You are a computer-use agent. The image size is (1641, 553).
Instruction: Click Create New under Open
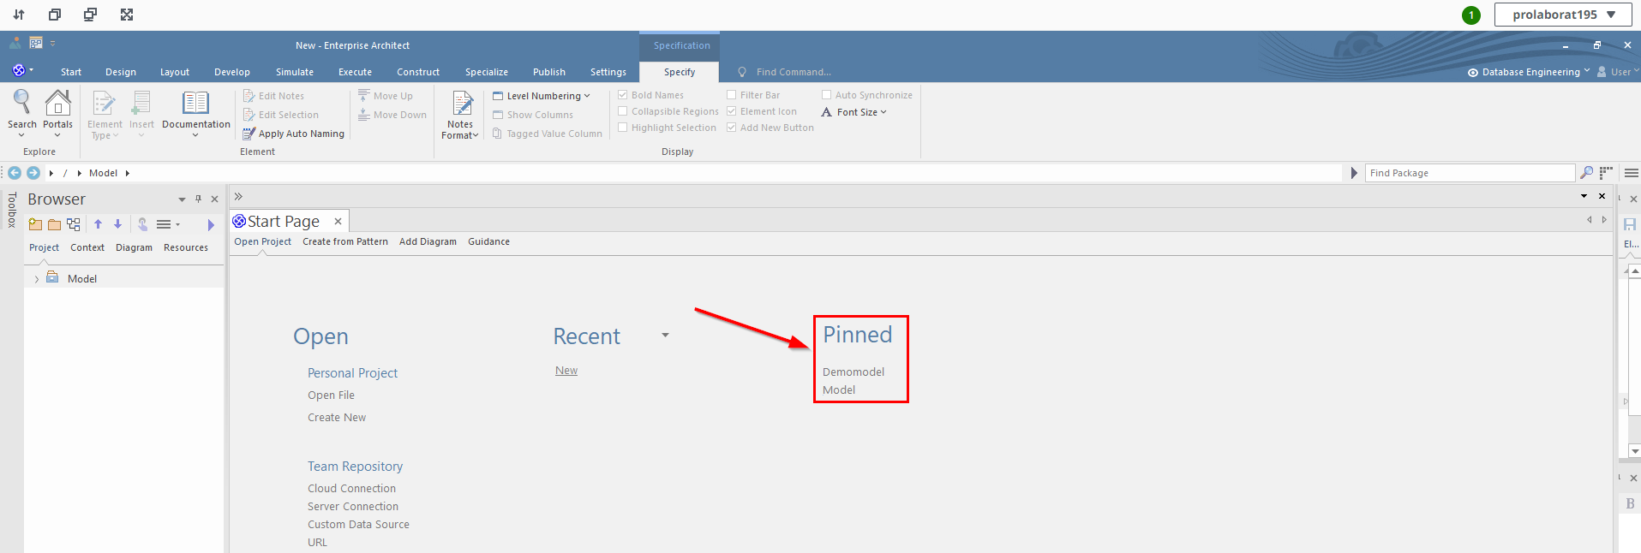click(x=337, y=418)
